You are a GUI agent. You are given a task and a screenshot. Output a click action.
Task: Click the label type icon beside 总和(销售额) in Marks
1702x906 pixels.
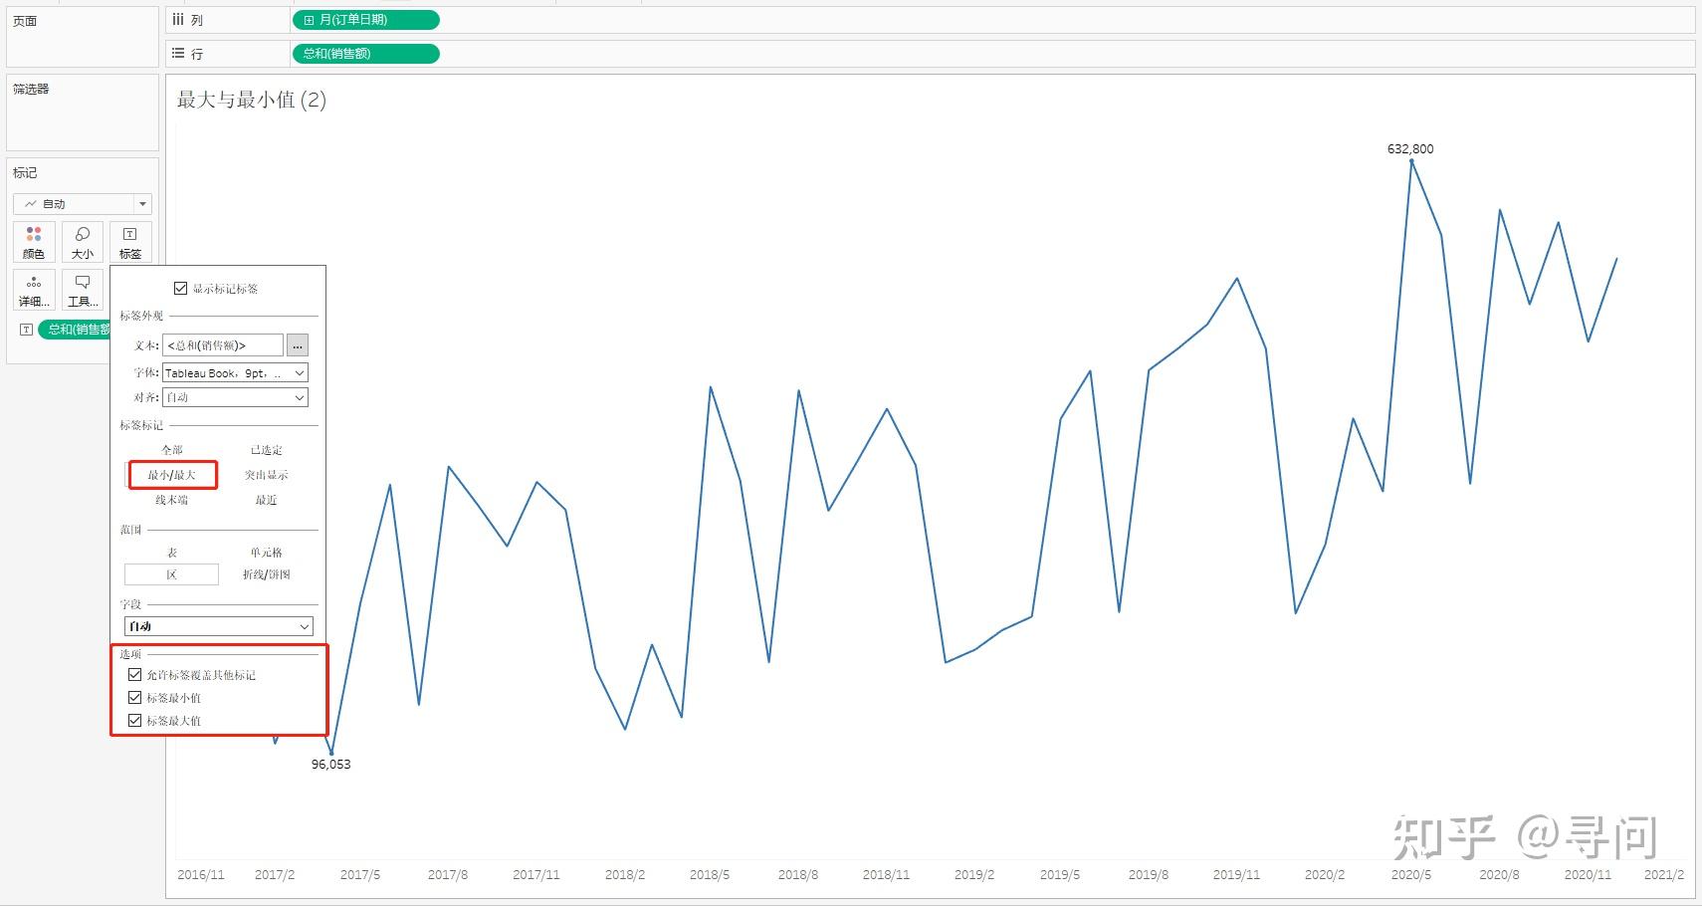click(26, 330)
